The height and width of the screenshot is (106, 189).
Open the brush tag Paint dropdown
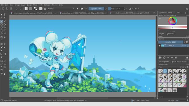pos(168,67)
